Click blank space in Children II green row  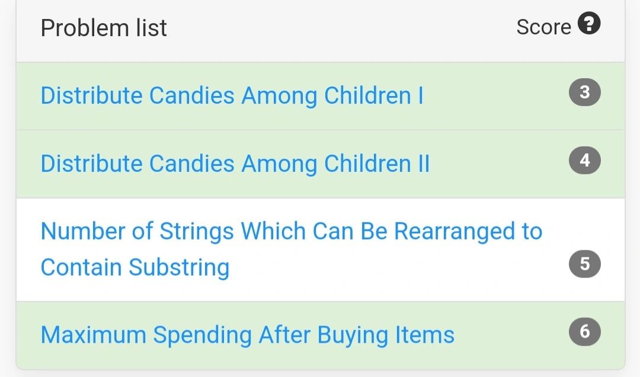[x=498, y=164]
